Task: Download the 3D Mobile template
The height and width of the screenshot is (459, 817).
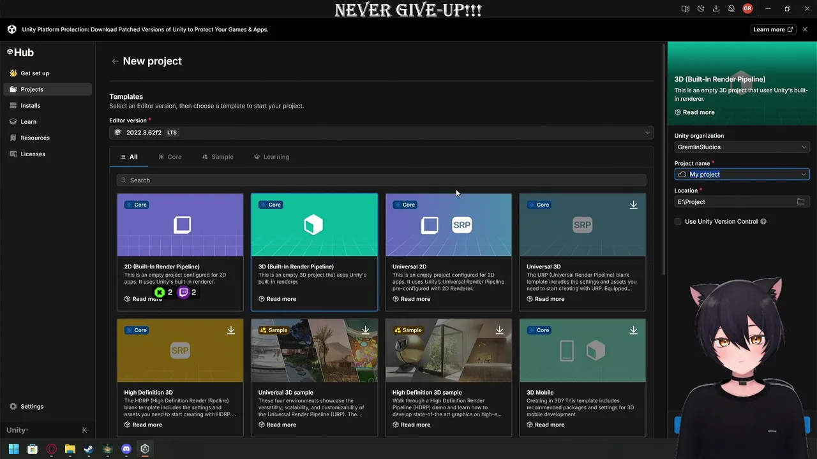Action: pos(633,330)
